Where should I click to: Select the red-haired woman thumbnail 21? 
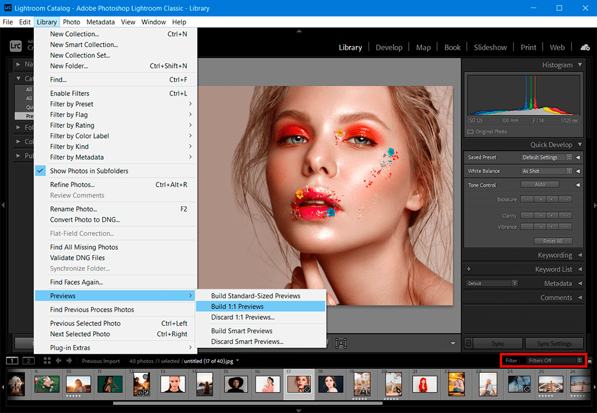click(425, 383)
